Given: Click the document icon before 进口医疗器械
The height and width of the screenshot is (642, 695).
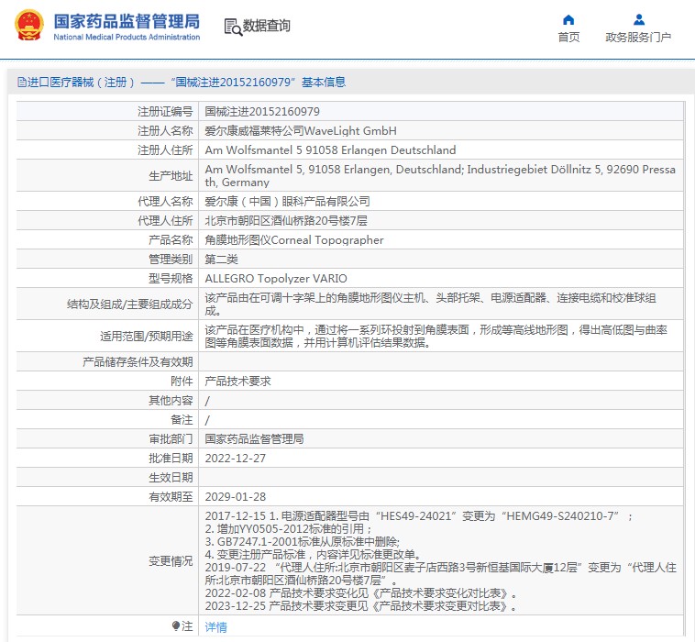Looking at the screenshot, I should pos(21,83).
